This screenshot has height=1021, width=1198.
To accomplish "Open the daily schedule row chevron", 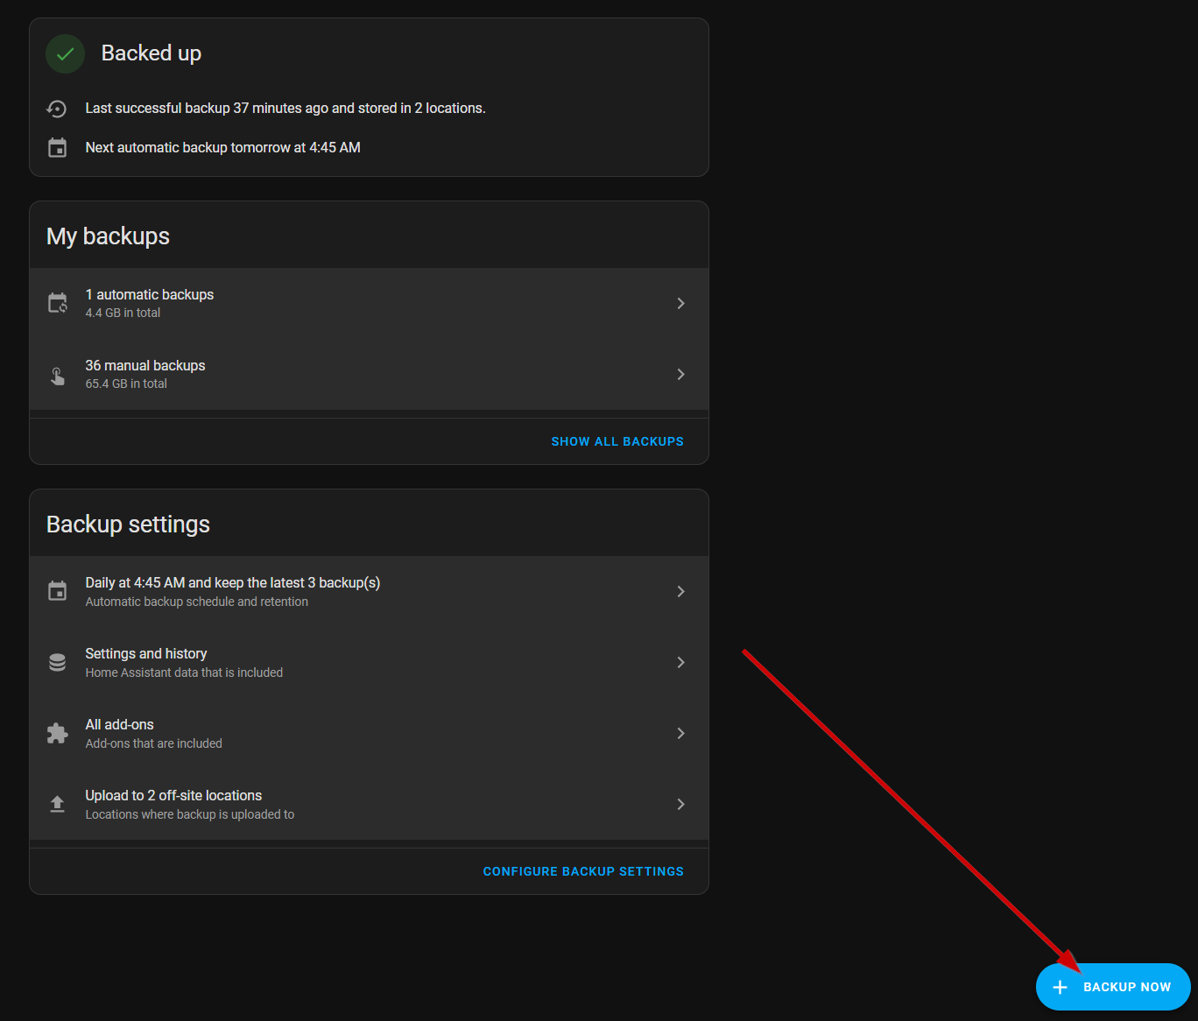I will pos(680,591).
